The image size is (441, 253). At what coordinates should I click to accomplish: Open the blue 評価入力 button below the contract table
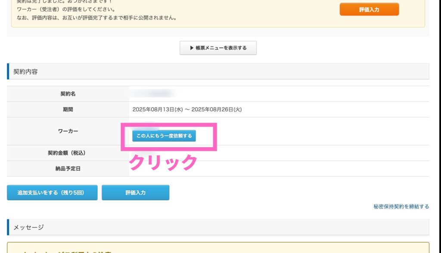pos(135,193)
